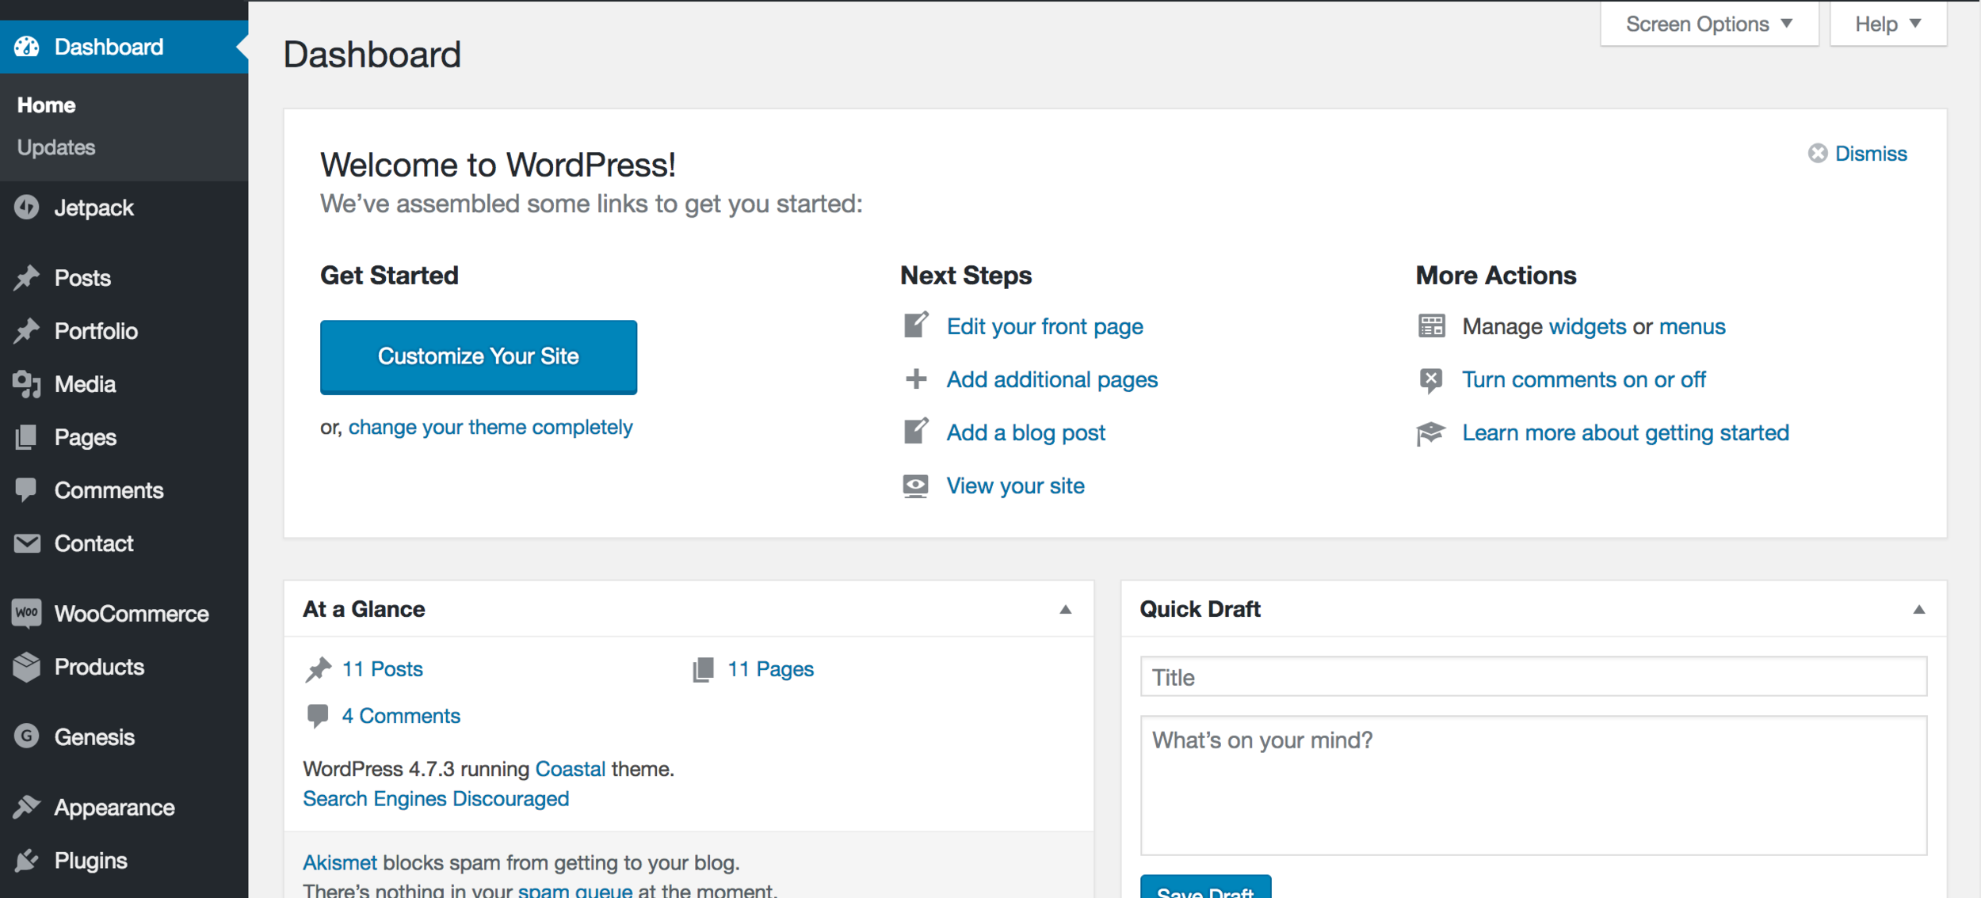Viewport: 1981px width, 898px height.
Task: Click the edit icon beside Edit your front page
Action: point(916,325)
